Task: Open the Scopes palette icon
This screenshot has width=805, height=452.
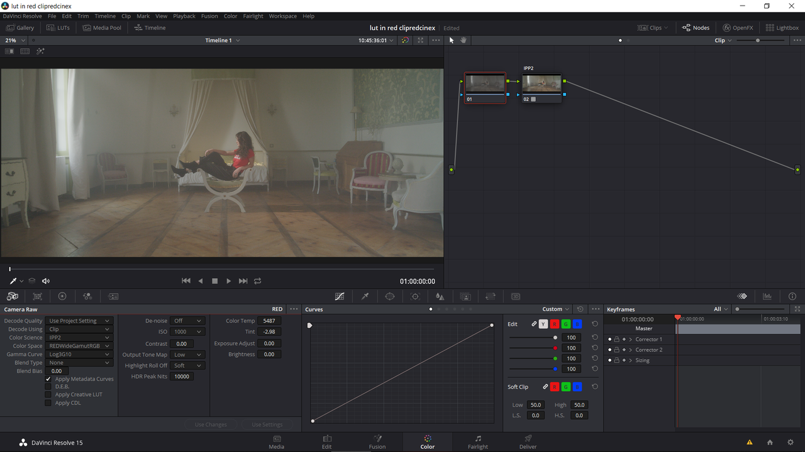Action: (767, 296)
